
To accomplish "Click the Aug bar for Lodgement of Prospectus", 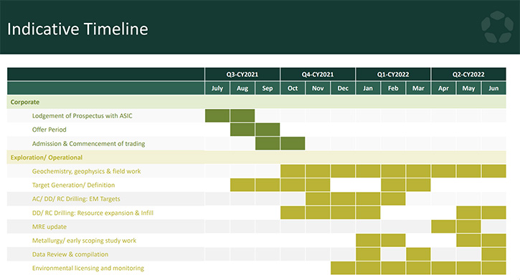I will pos(242,116).
